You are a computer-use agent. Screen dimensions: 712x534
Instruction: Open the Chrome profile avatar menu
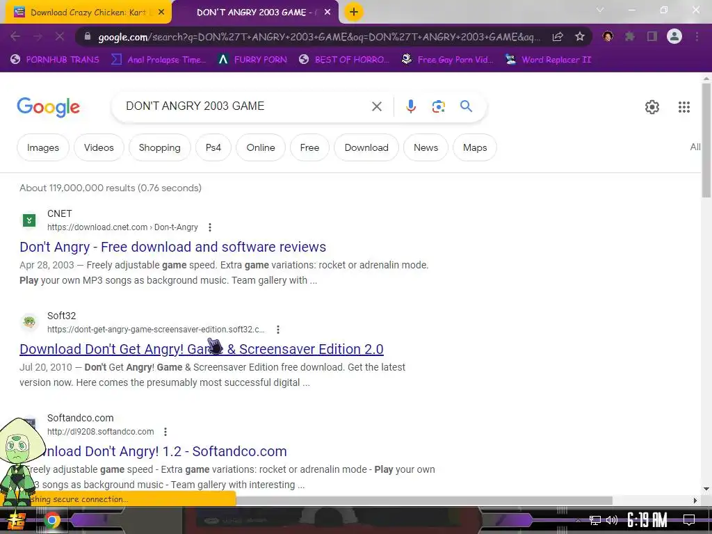click(x=674, y=36)
